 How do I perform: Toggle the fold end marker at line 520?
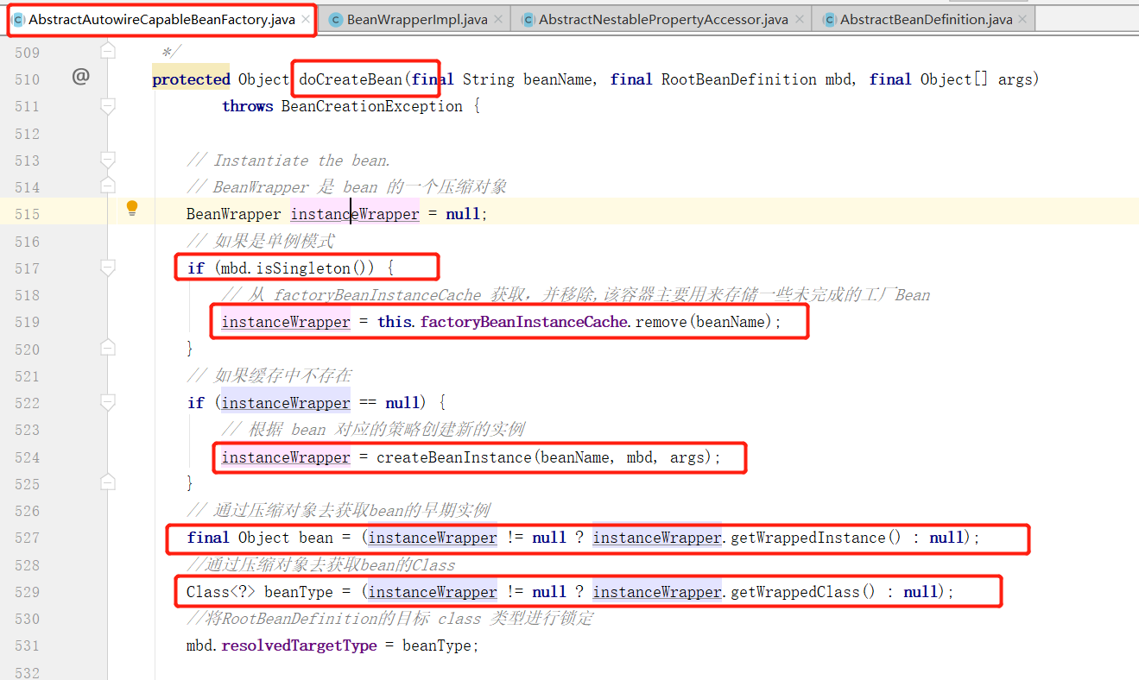(107, 347)
